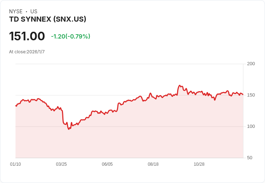265x183 pixels.
Task: Click the TD SYNNEX (SNX.US) stock title
Action: click(x=48, y=19)
